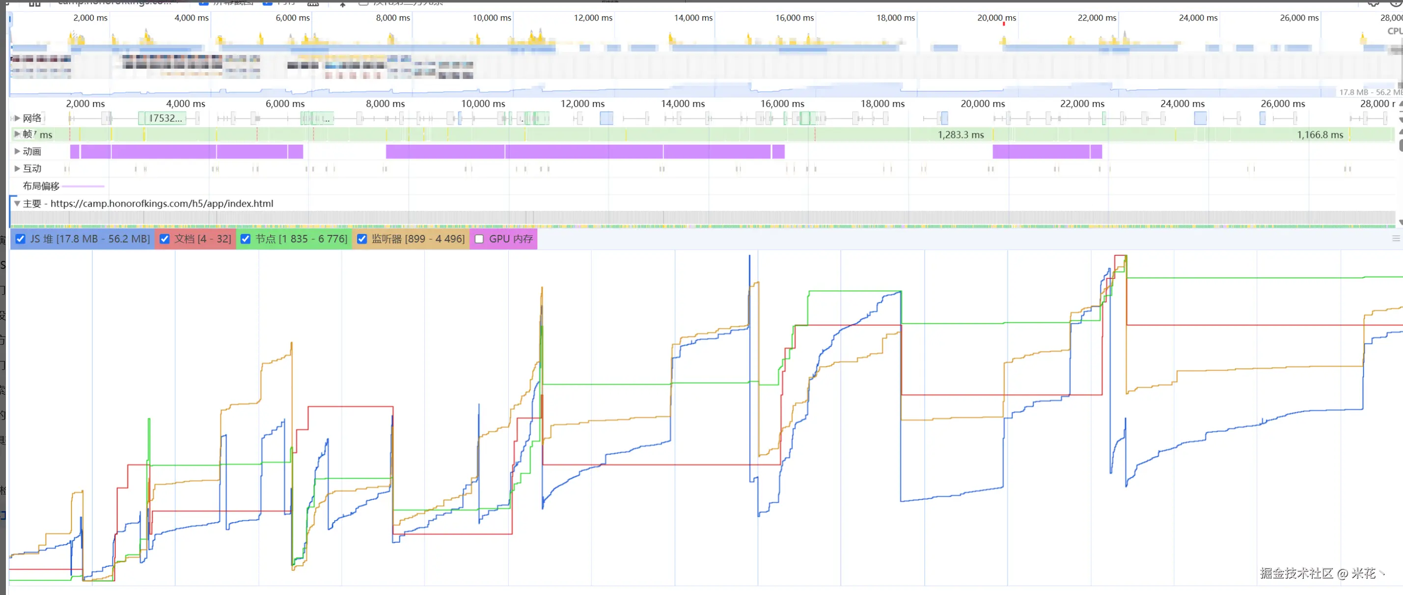Grab the overview left selection handle

click(10, 20)
